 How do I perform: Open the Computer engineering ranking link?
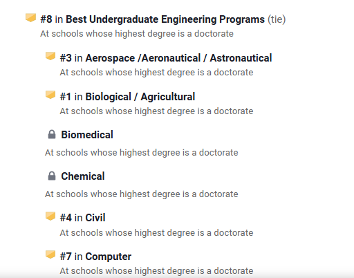(109, 257)
